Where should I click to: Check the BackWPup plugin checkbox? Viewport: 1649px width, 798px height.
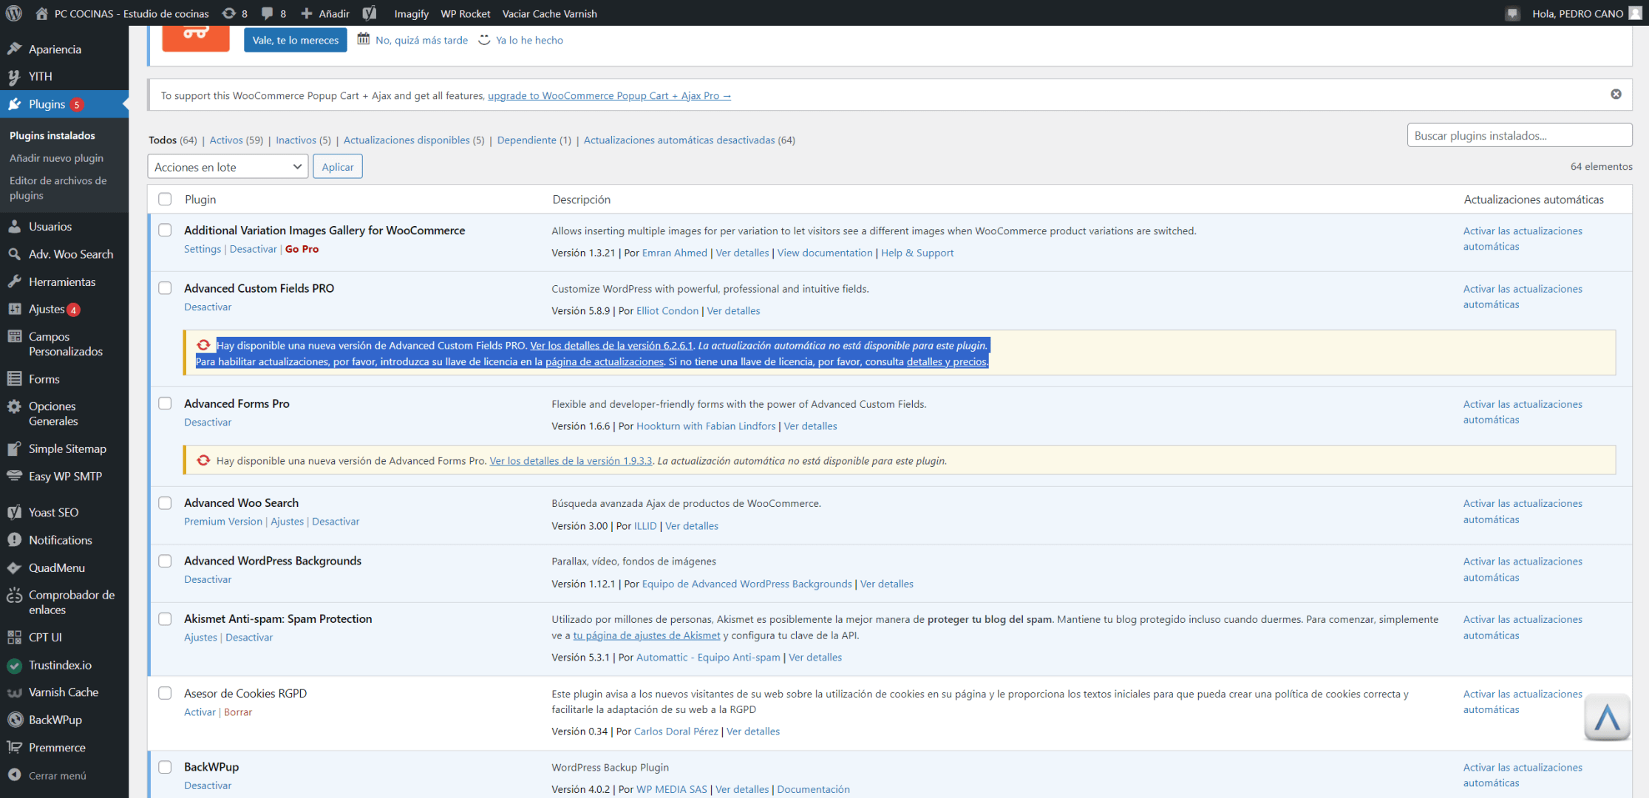click(165, 766)
